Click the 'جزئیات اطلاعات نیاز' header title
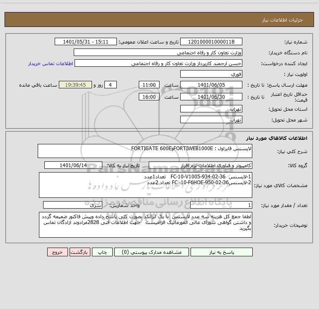Viewport: 319px width, 309px height. [282, 20]
